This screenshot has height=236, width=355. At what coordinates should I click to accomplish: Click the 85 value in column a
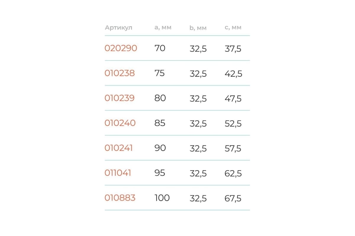click(x=160, y=123)
